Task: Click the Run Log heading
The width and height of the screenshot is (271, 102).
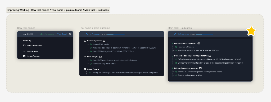Action: coord(27,41)
